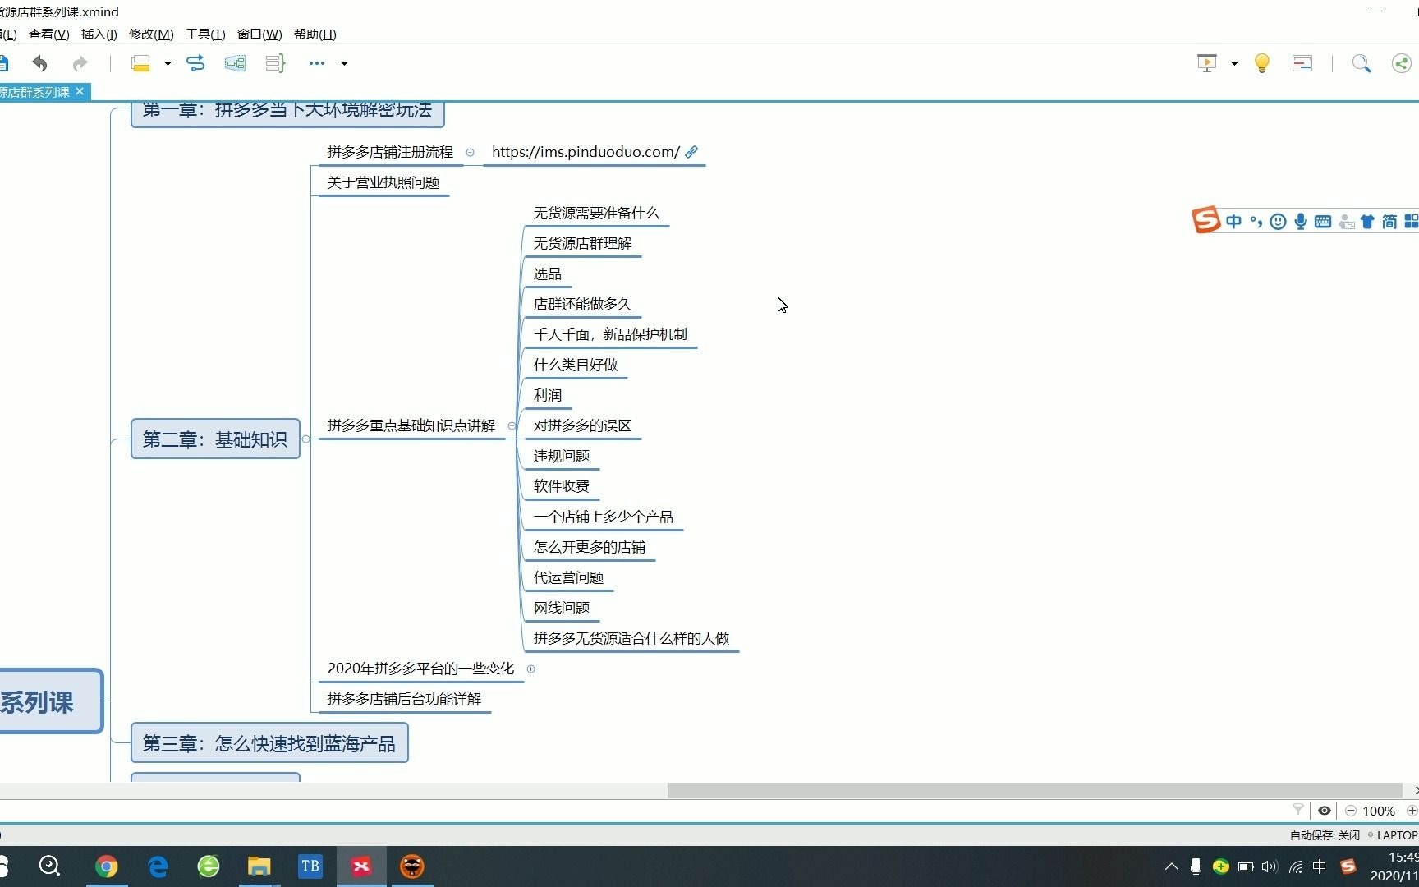Select the 千人千面，新品保护机制 subtopic
The image size is (1419, 887).
pos(610,334)
